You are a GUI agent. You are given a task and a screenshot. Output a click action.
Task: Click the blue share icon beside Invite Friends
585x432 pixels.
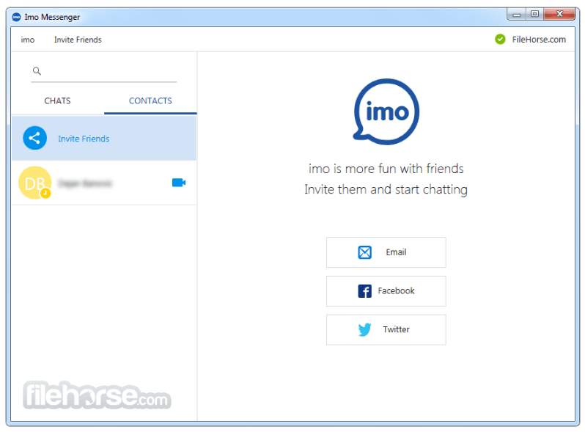[x=34, y=138]
